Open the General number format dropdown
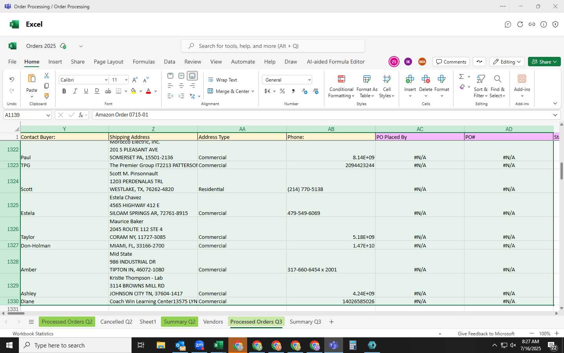The height and width of the screenshot is (353, 564). pyautogui.click(x=309, y=80)
